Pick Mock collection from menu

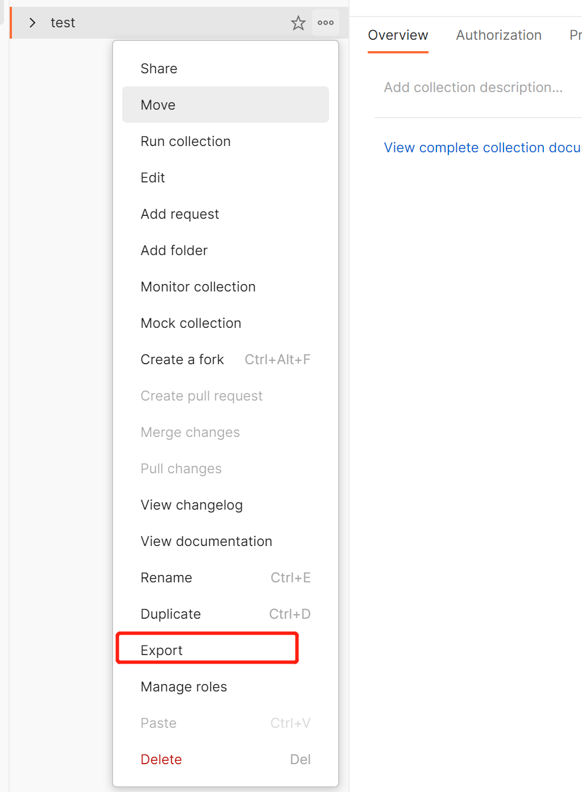[191, 323]
